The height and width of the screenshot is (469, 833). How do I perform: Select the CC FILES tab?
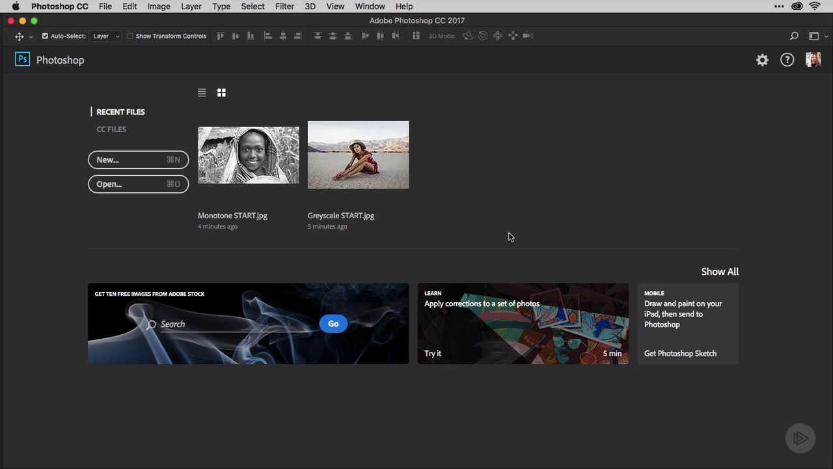tap(111, 129)
